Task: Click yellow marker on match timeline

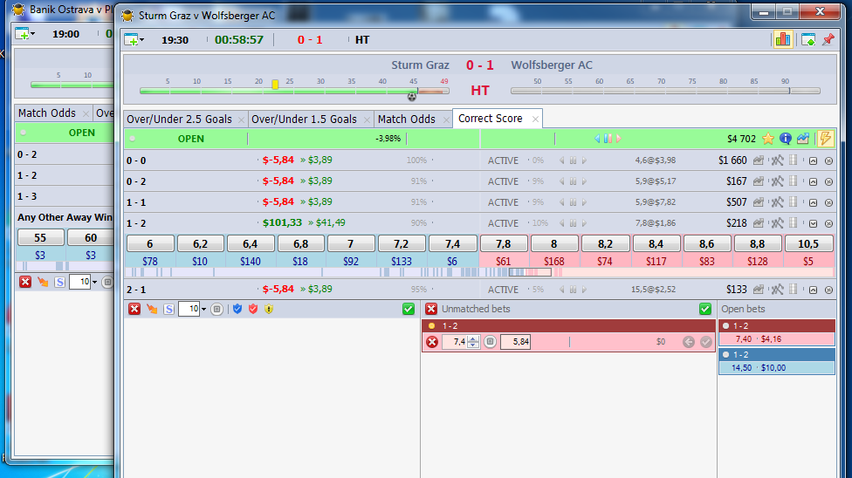Action: [276, 85]
